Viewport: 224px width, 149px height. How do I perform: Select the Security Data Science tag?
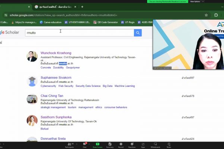point(88,86)
